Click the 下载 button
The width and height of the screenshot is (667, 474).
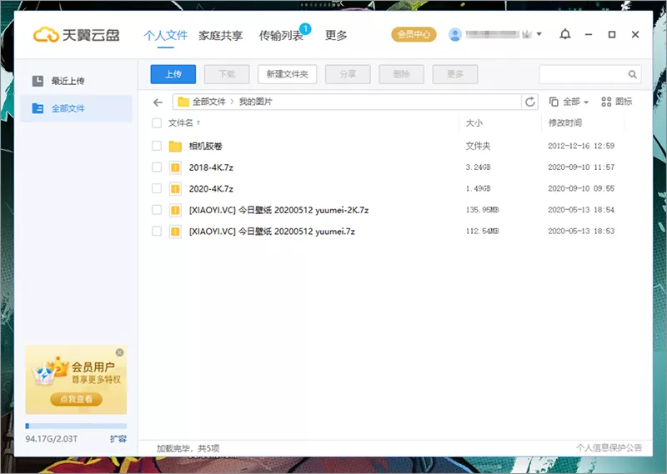click(227, 74)
